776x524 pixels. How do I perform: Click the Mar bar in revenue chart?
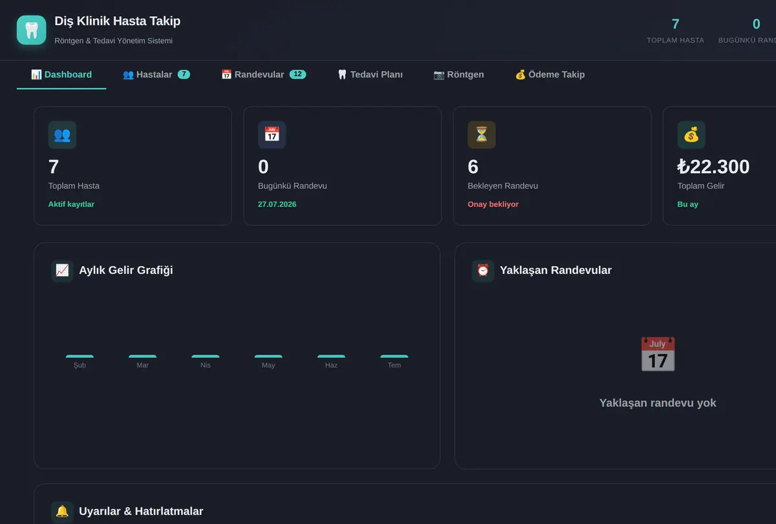pos(142,357)
